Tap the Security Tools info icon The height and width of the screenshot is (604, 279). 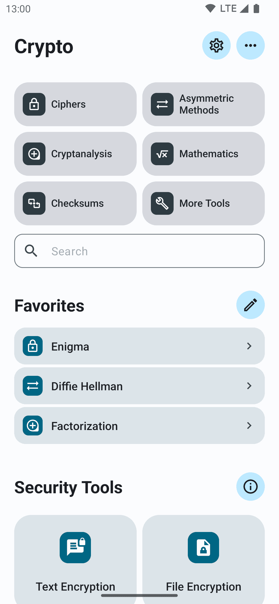(250, 487)
